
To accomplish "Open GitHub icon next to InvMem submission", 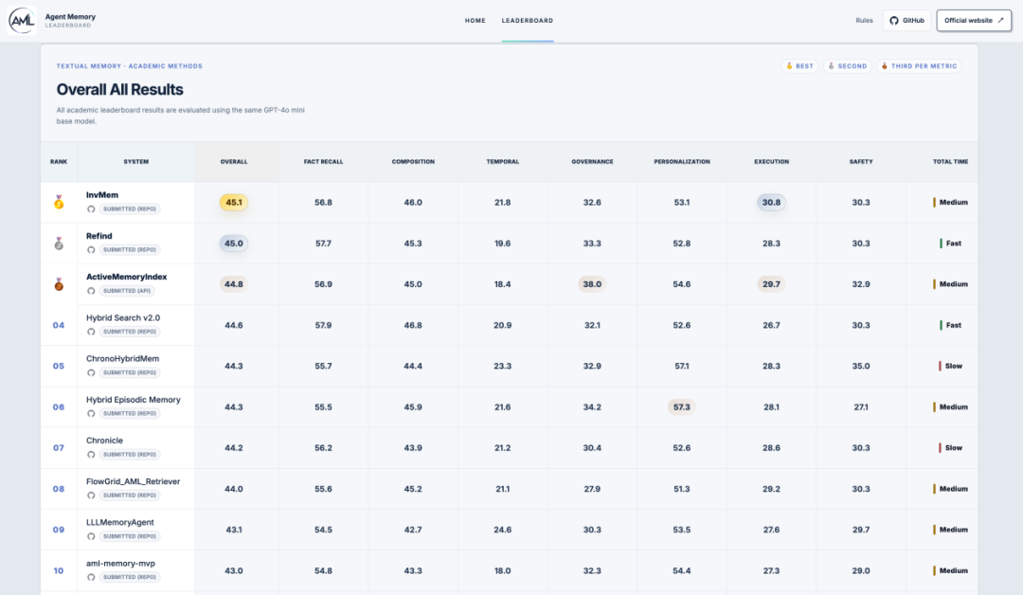I will 91,209.
